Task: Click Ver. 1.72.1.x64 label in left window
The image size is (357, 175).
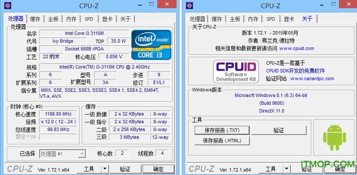Action: point(53,170)
